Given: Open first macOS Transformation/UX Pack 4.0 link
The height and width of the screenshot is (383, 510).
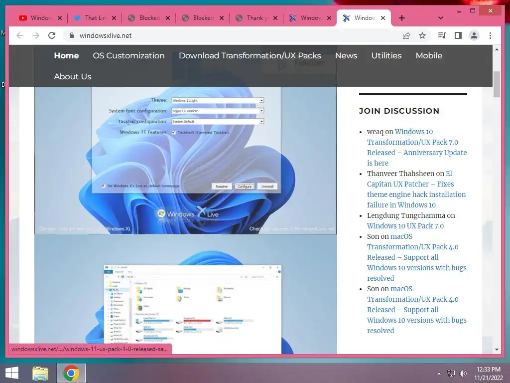Looking at the screenshot, I should pos(417,257).
